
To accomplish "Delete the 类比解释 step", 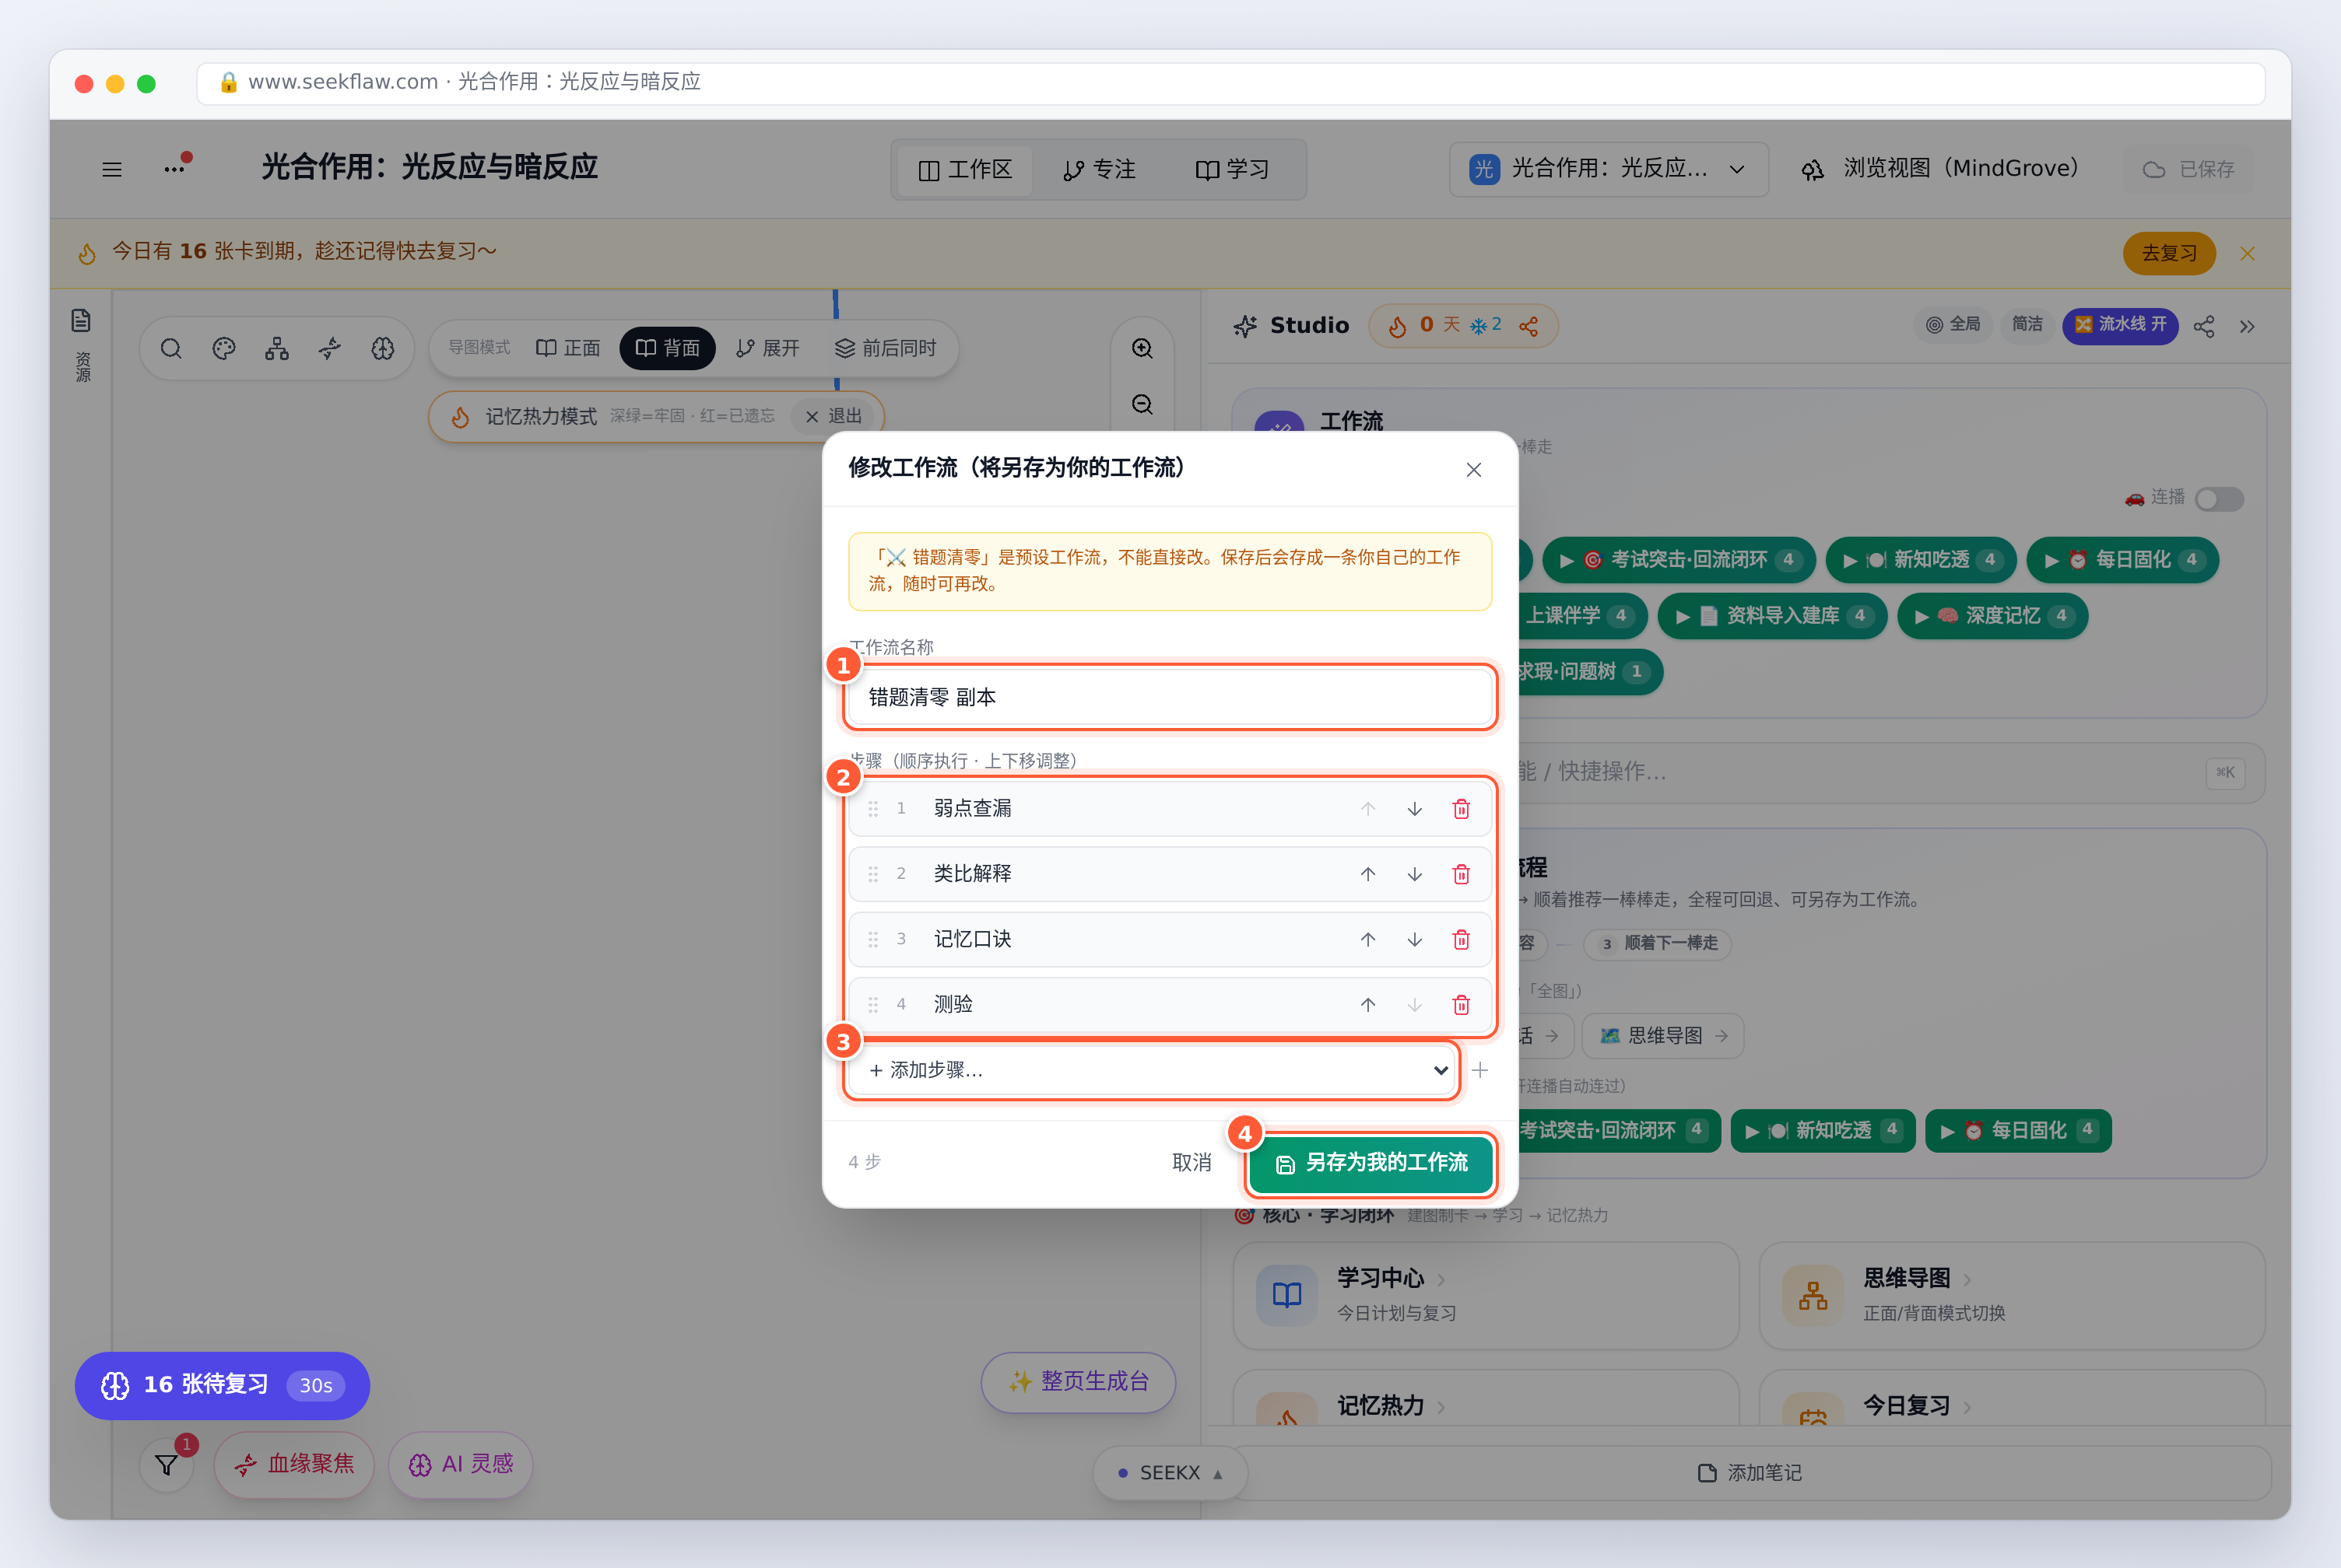I will click(x=1461, y=874).
